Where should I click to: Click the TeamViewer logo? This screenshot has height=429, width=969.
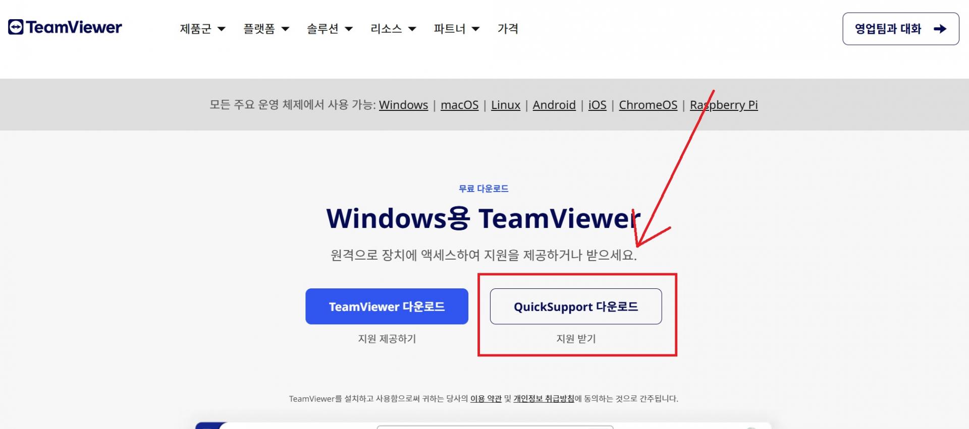click(x=65, y=27)
